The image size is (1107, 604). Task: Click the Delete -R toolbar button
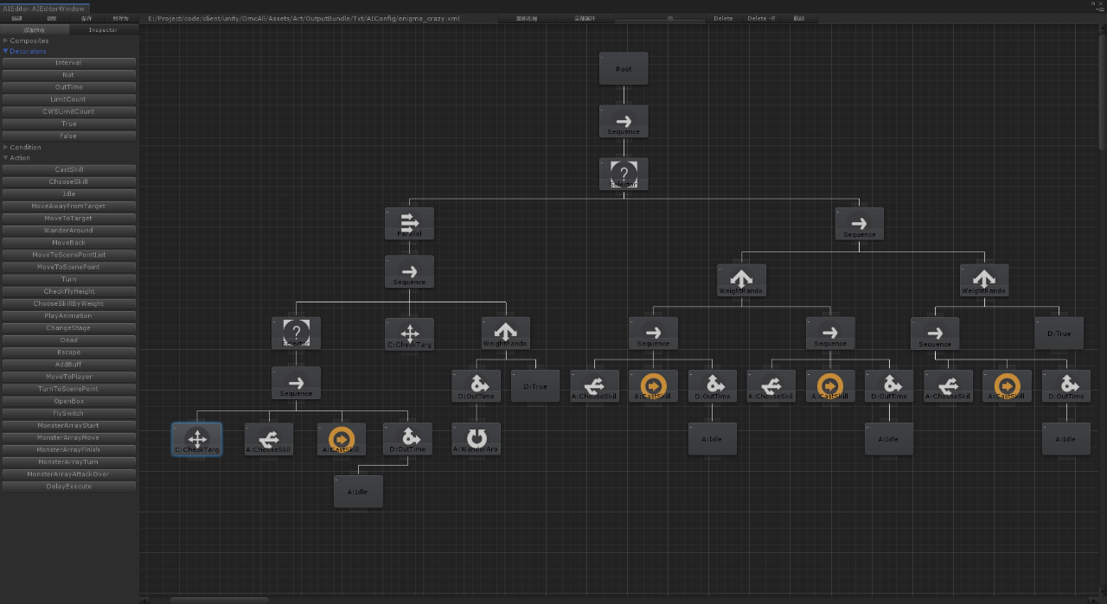pyautogui.click(x=761, y=18)
